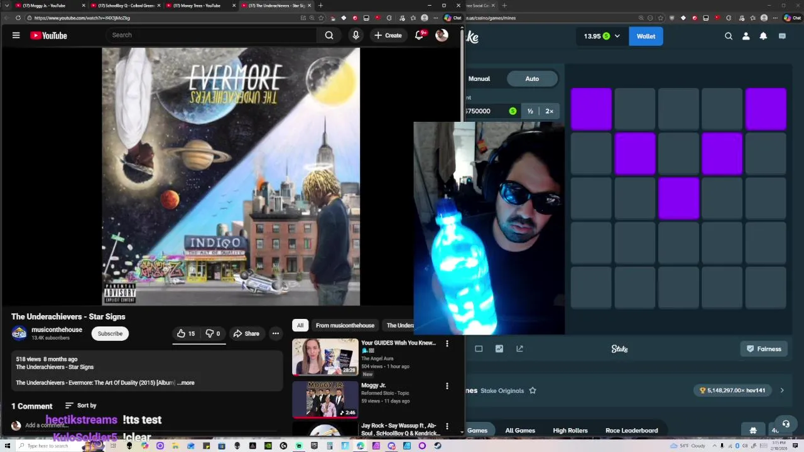This screenshot has height=452, width=804.
Task: Click the Add a comment field
Action: tap(151, 426)
